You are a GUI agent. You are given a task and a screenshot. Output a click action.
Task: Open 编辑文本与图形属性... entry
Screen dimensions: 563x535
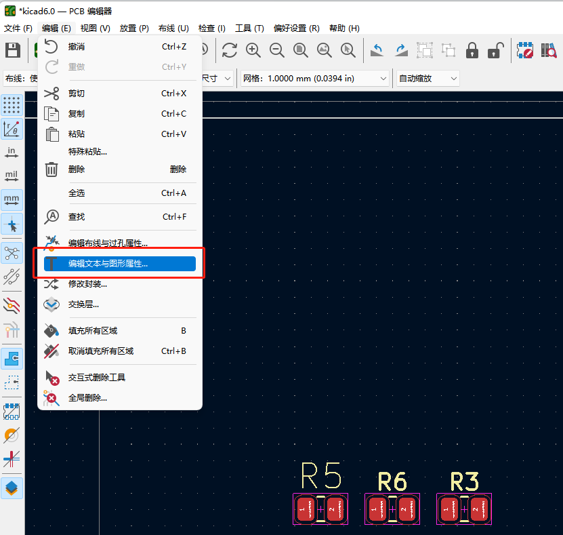coord(120,263)
